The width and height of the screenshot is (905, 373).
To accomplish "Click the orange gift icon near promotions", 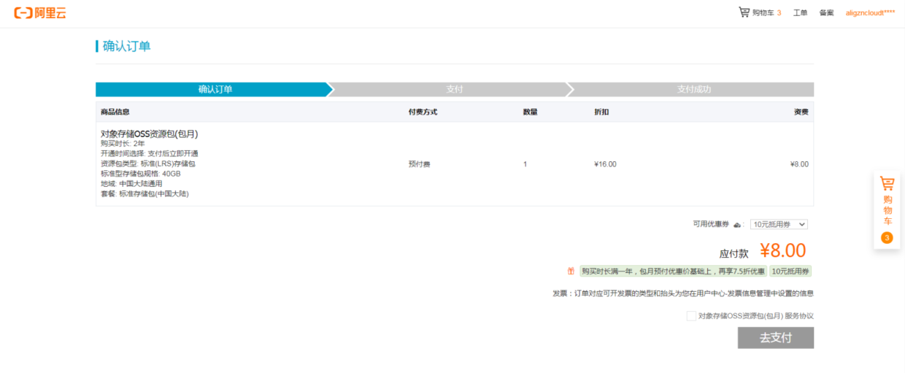I will pyautogui.click(x=571, y=272).
